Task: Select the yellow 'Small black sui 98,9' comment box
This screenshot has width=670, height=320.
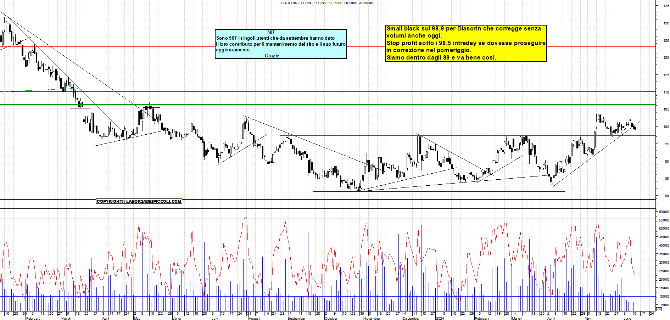Action: (x=466, y=43)
